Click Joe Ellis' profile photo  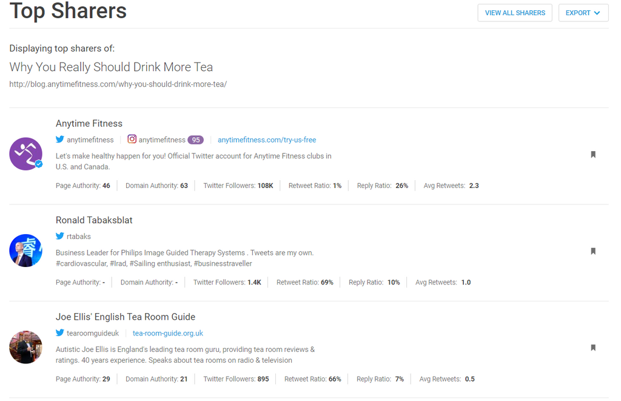pos(25,347)
